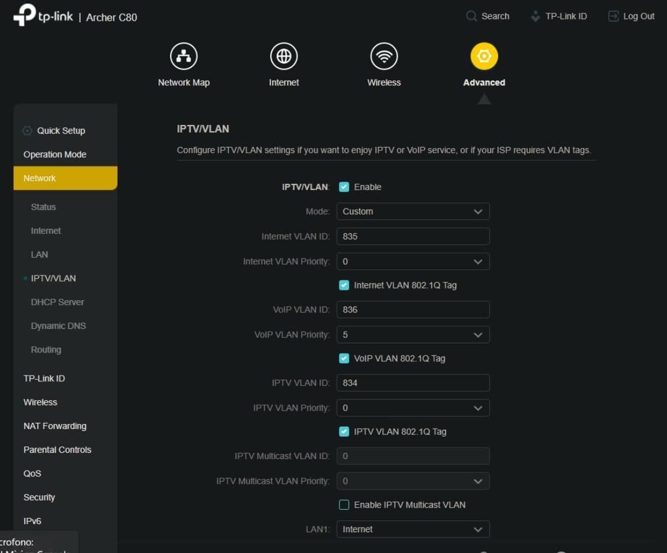Uncheck the IPTV/VLAN Enable checkbox
667x553 pixels.
pos(344,187)
